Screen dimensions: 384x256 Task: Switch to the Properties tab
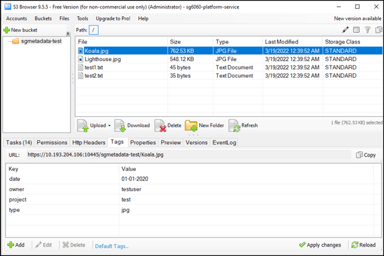point(143,143)
